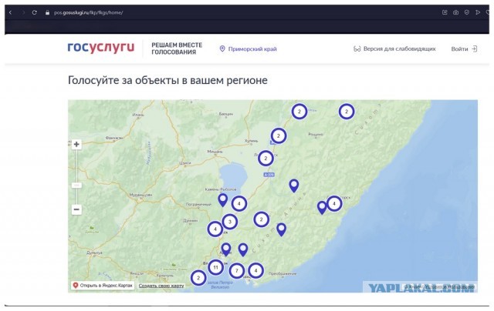The width and height of the screenshot is (494, 311).
Task: Select the pos.gosuslugi.ru address bar URL
Action: 88,13
